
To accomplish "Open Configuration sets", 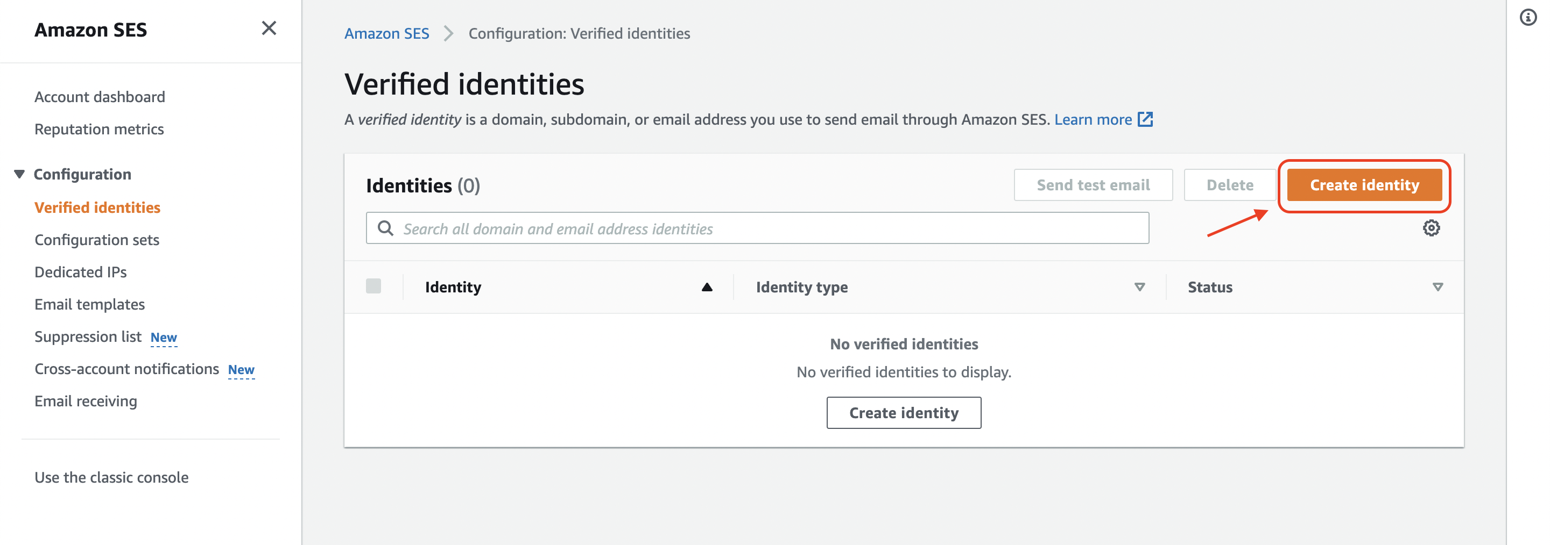I will [x=97, y=240].
